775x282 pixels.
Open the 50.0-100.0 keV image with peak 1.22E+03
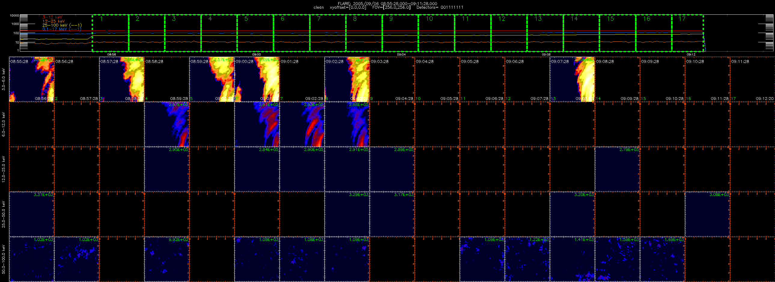(527, 259)
